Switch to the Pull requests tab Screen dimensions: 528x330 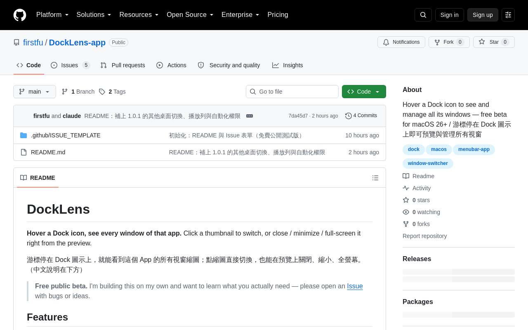123,65
